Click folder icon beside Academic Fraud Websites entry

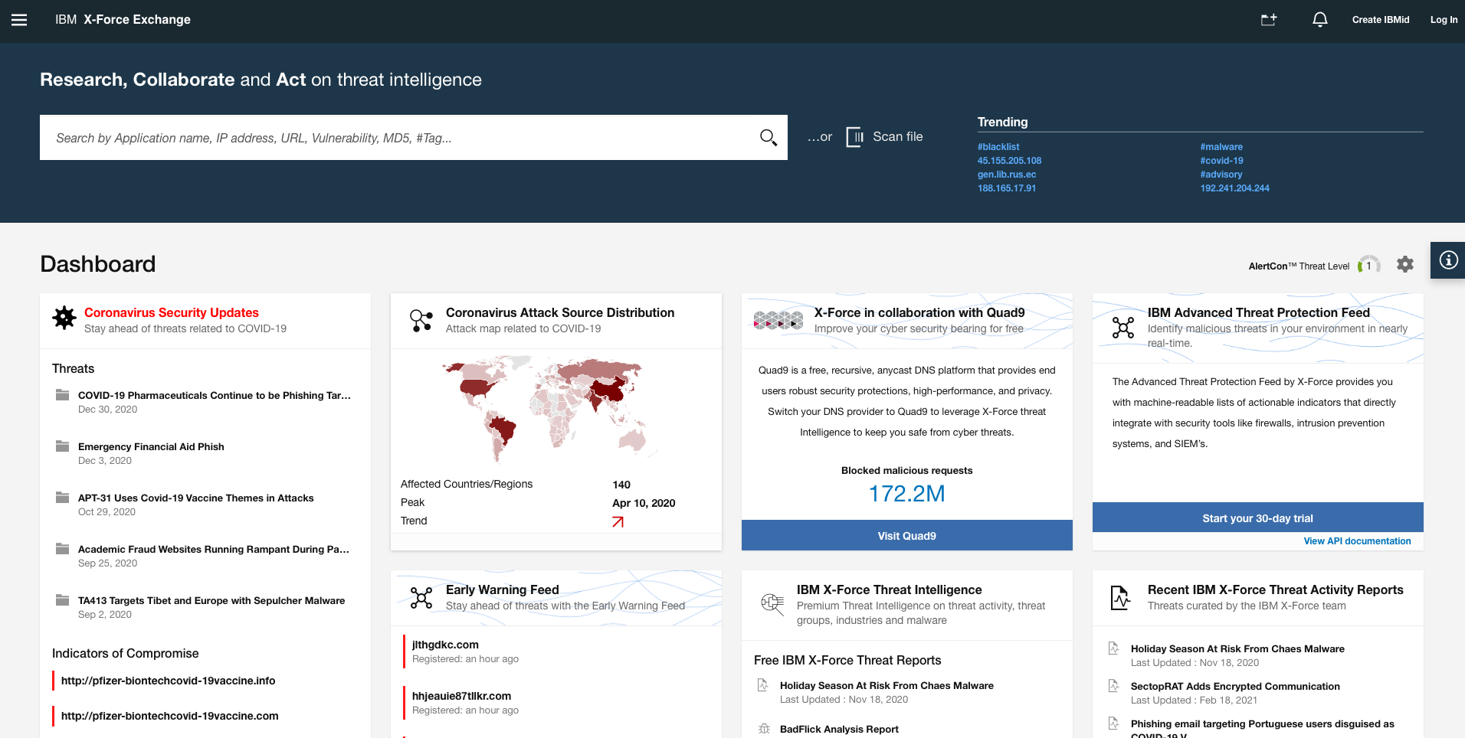click(63, 549)
